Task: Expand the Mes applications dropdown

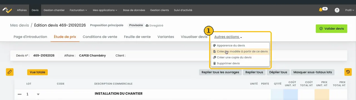Action: 105,10
